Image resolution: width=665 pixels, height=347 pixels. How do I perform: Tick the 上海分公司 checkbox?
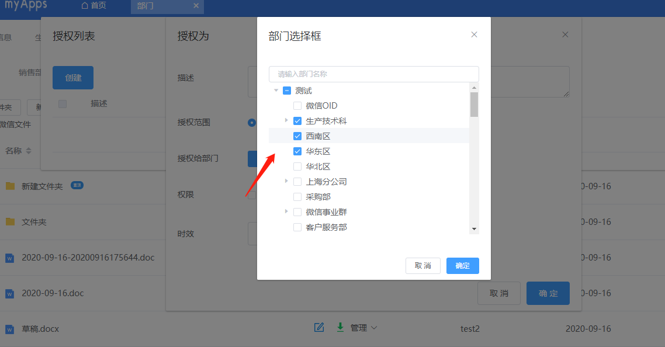tap(297, 182)
